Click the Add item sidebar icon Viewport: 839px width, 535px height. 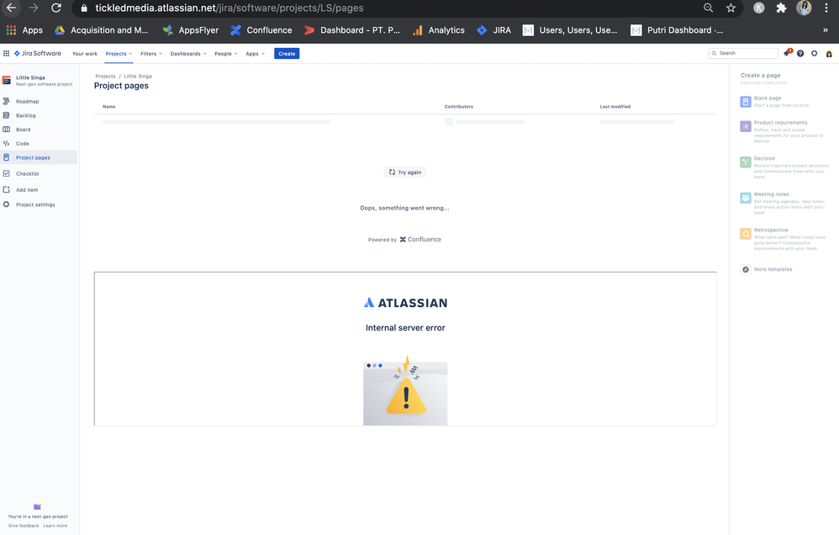(7, 189)
